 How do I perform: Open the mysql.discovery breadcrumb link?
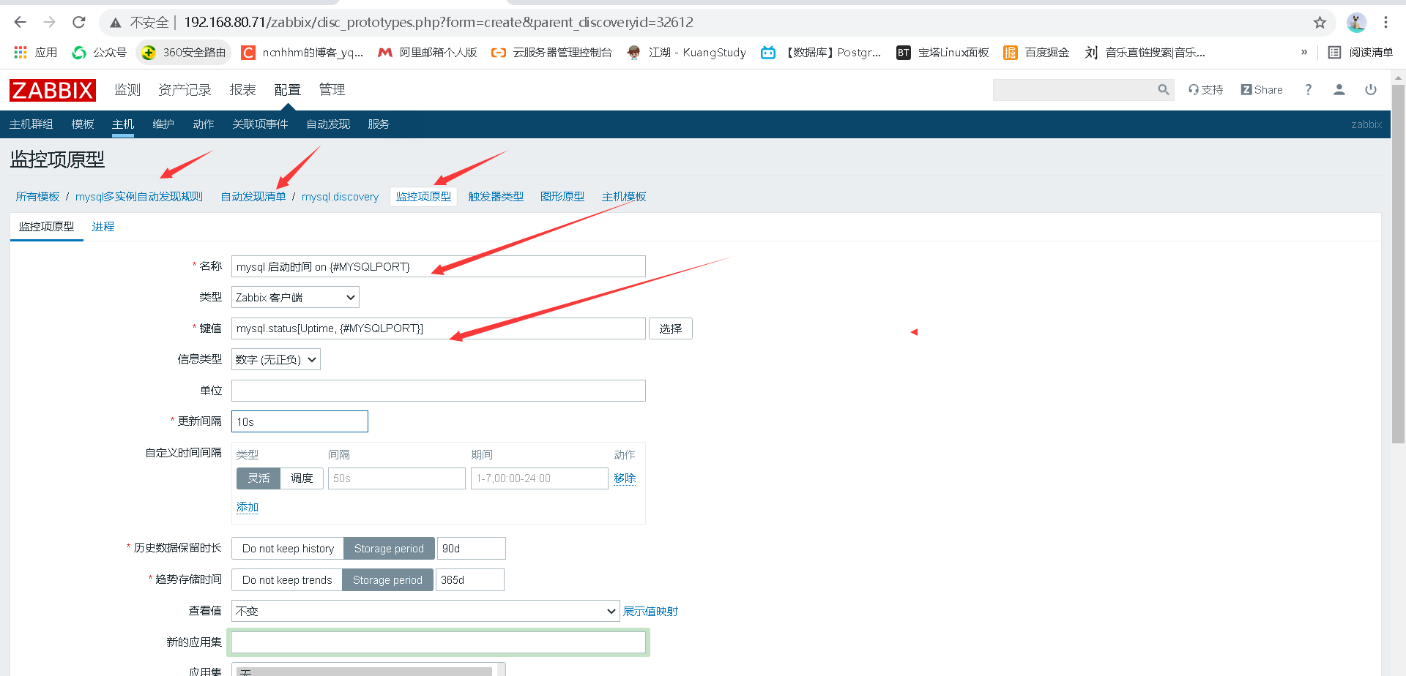340,197
